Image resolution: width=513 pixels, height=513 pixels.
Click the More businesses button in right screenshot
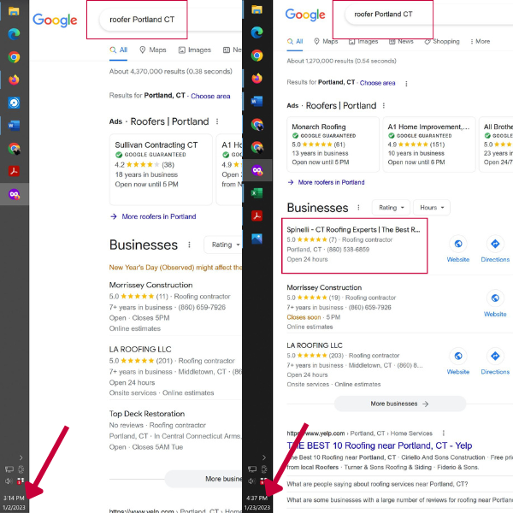(400, 404)
